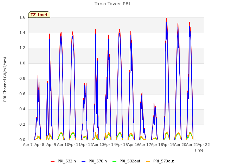Click the Apr 10 x-axis tick label
This screenshot has height=168, width=225.
point(63,145)
